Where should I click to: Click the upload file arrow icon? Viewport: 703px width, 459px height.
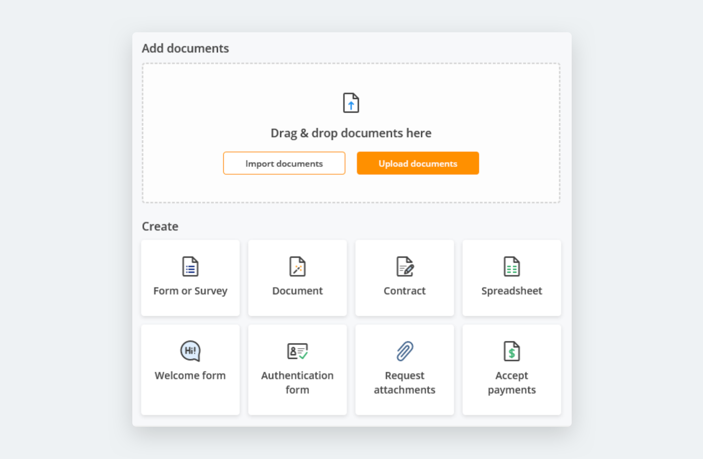click(x=351, y=103)
